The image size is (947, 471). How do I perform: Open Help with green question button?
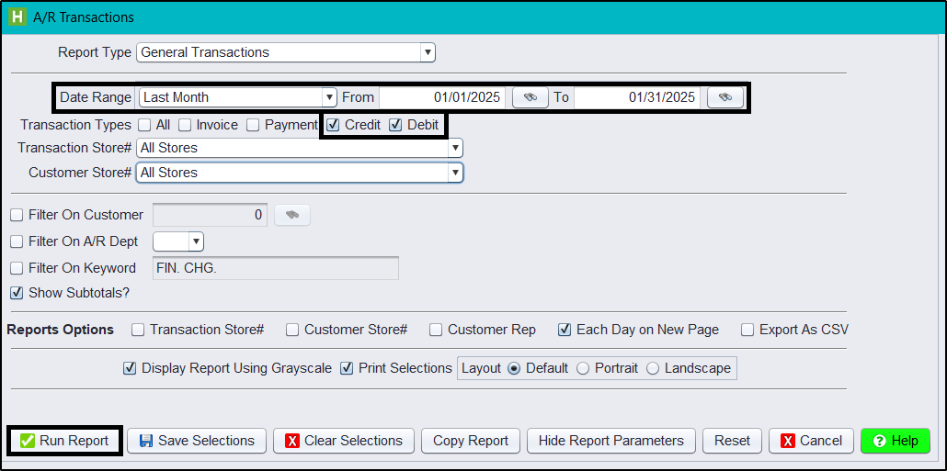pos(895,441)
